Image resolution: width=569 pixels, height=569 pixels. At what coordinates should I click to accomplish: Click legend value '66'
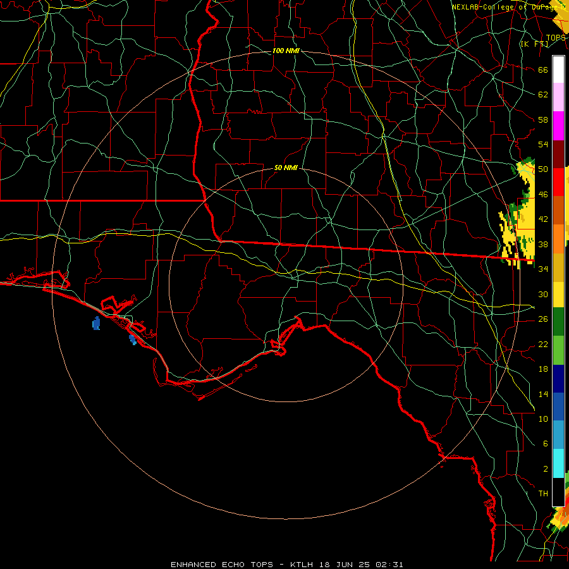[x=543, y=70]
